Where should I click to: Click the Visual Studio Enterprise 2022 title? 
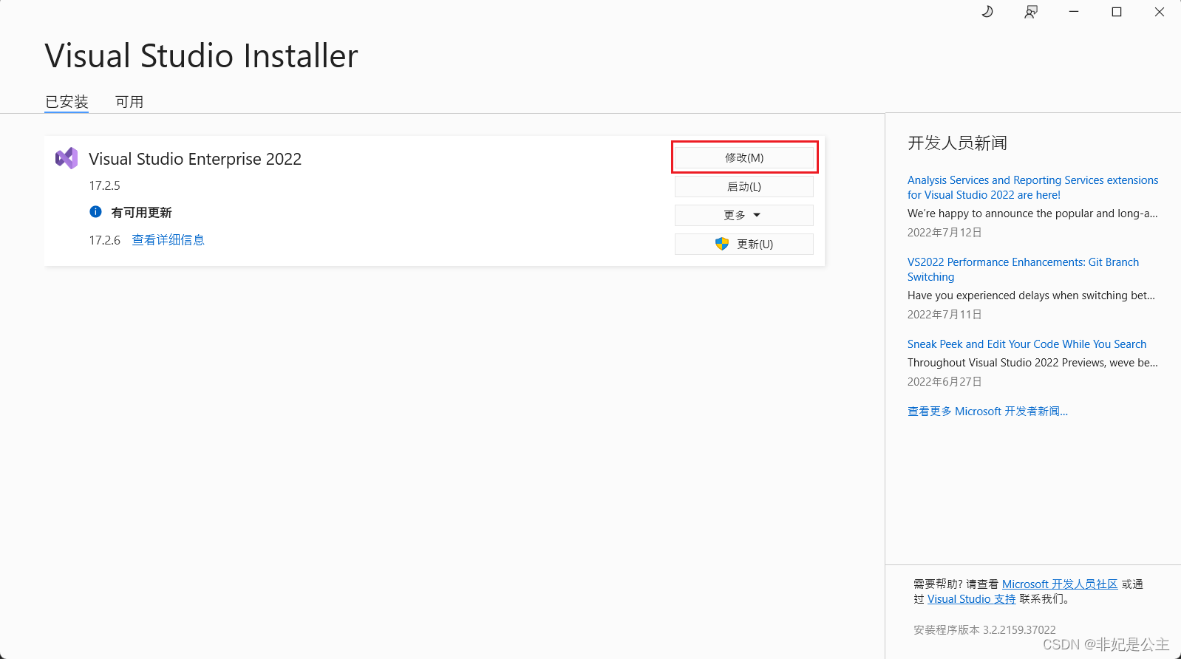[x=195, y=159]
